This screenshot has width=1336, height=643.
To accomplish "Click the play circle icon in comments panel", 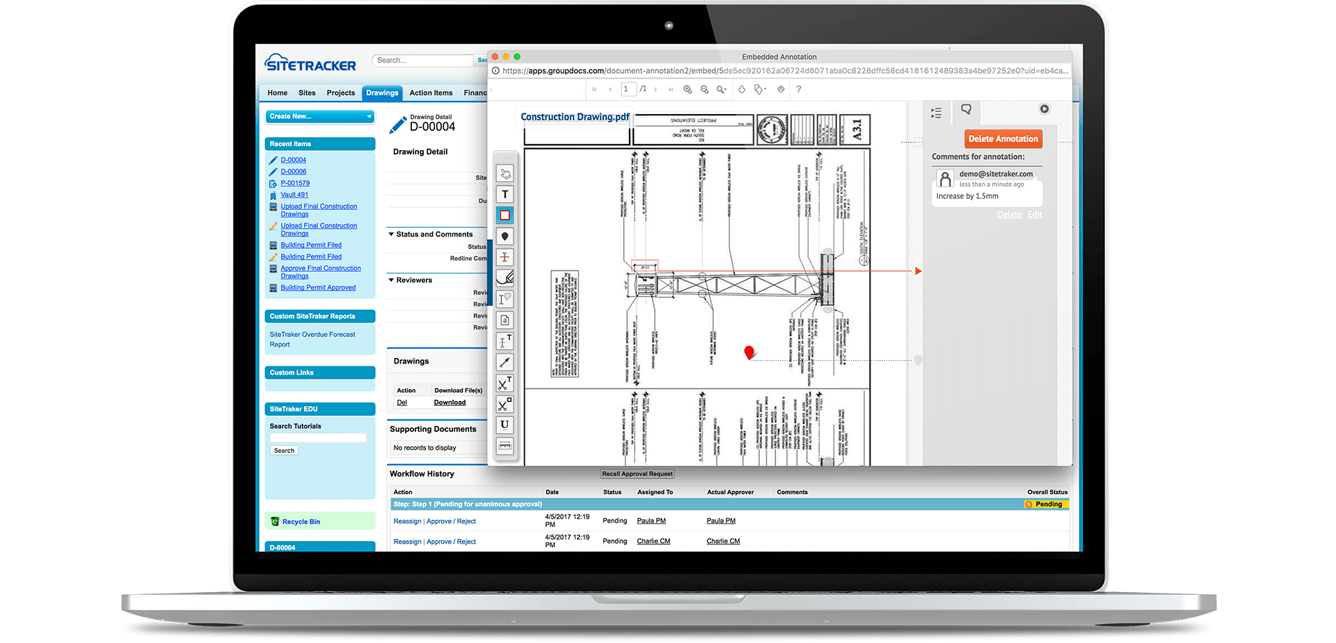I will point(1044,109).
